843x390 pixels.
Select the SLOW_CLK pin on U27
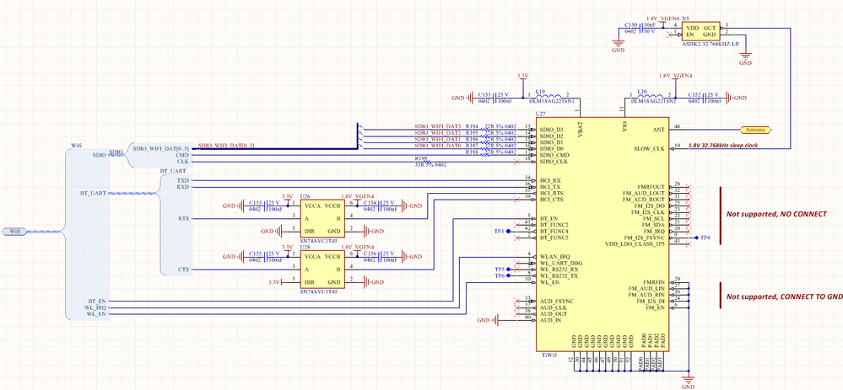(651, 148)
